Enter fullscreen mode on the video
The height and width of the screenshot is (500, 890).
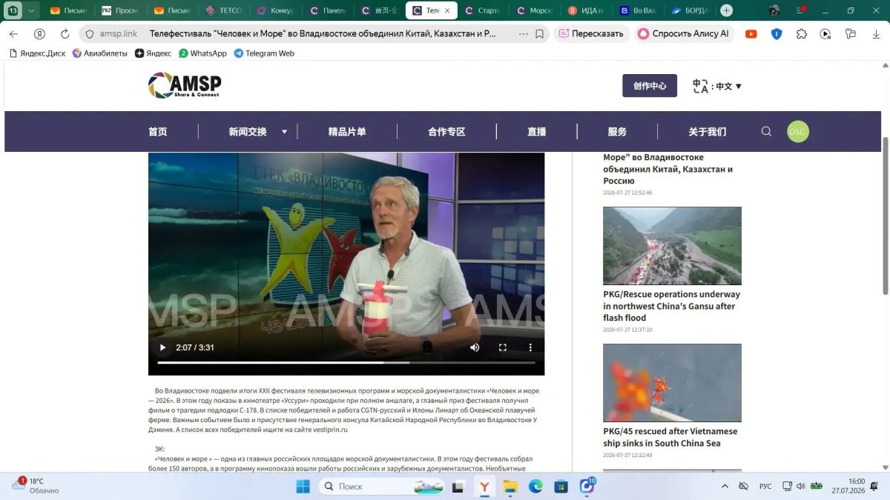pyautogui.click(x=502, y=347)
